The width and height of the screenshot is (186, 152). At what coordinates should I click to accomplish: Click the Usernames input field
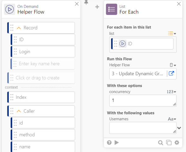coord(143,128)
